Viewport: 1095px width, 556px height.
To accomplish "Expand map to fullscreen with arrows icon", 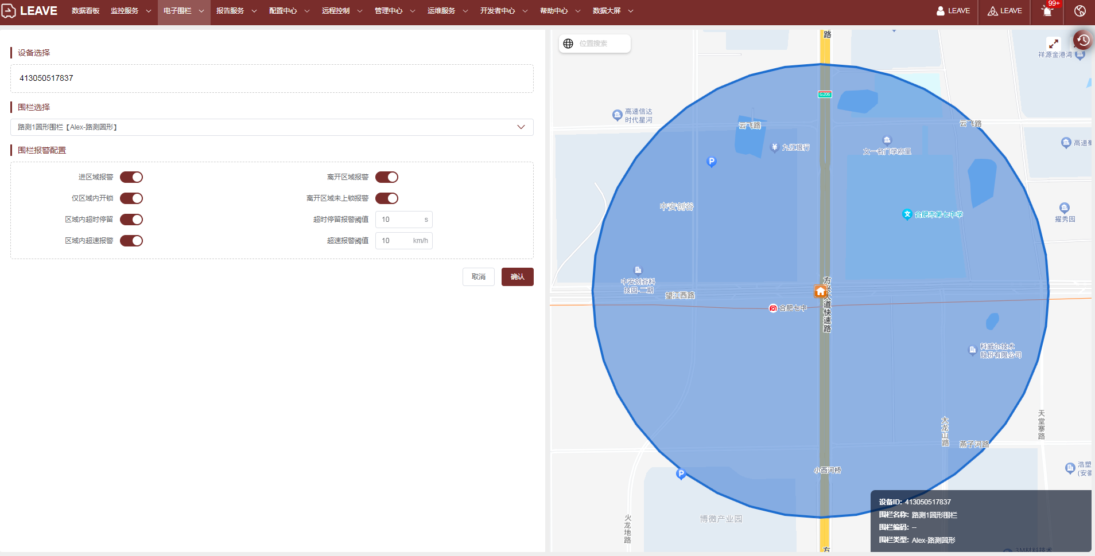I will click(1053, 44).
